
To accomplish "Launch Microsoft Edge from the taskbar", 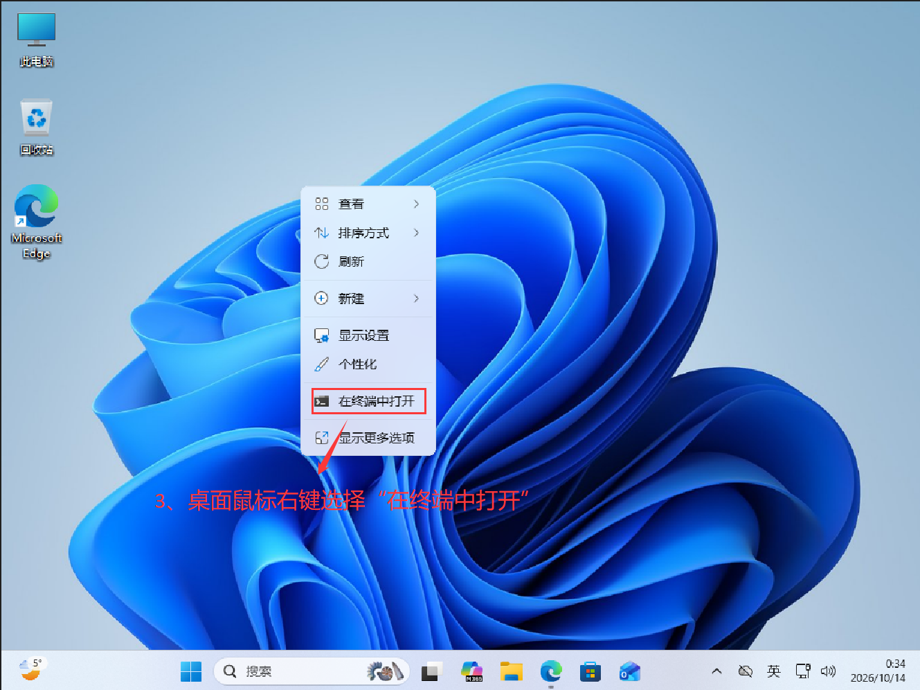I will click(x=551, y=671).
